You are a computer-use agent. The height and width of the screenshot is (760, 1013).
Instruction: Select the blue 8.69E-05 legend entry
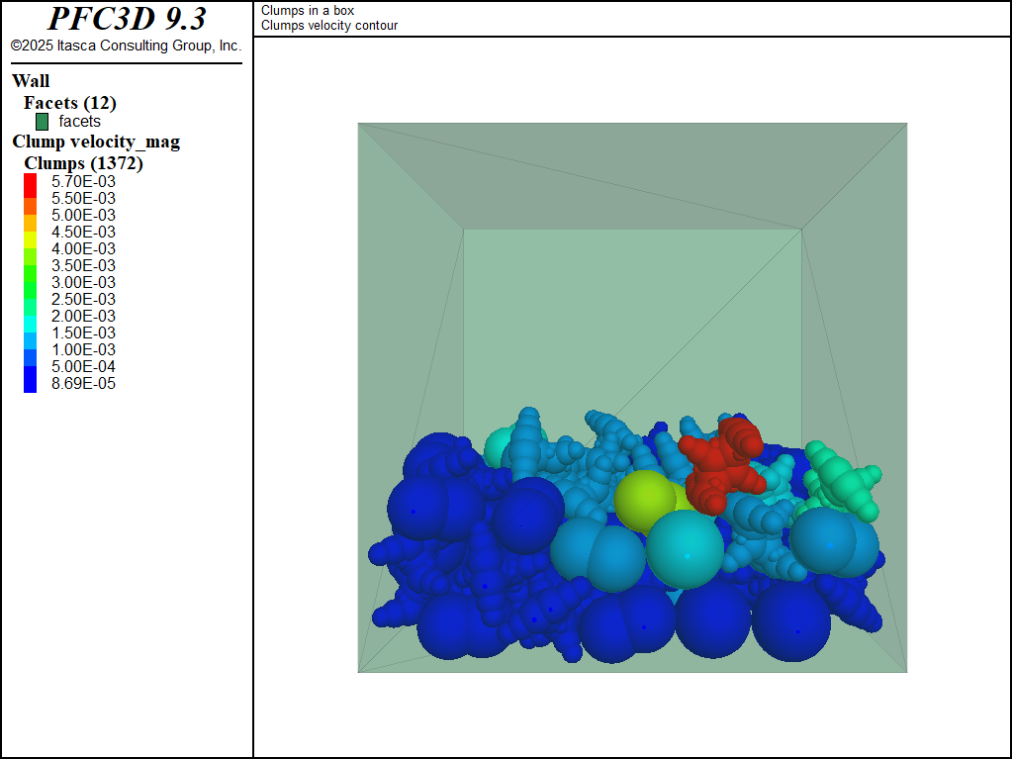pyautogui.click(x=29, y=384)
